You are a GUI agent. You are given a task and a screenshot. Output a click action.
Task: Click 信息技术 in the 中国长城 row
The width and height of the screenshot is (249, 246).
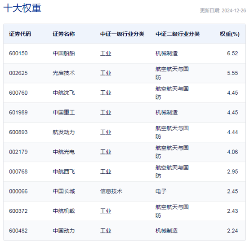[111, 191]
